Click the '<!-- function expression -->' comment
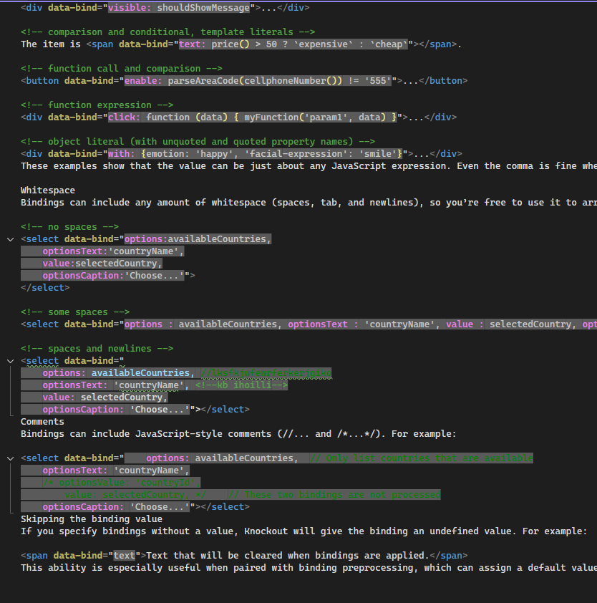This screenshot has width=597, height=603. (x=97, y=105)
